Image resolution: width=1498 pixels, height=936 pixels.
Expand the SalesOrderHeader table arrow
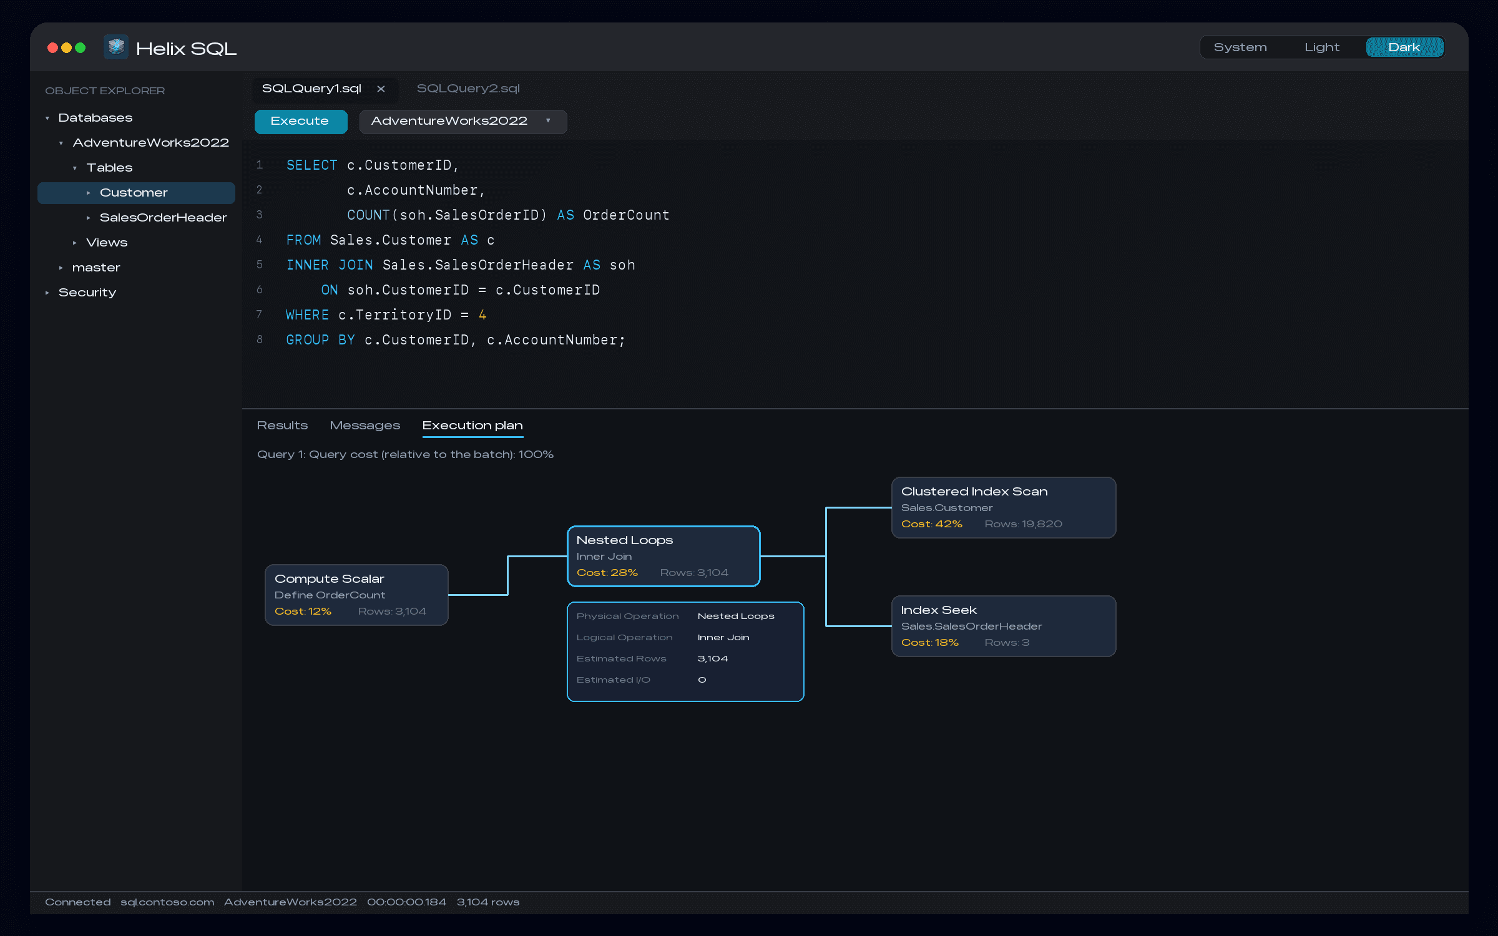click(x=89, y=218)
